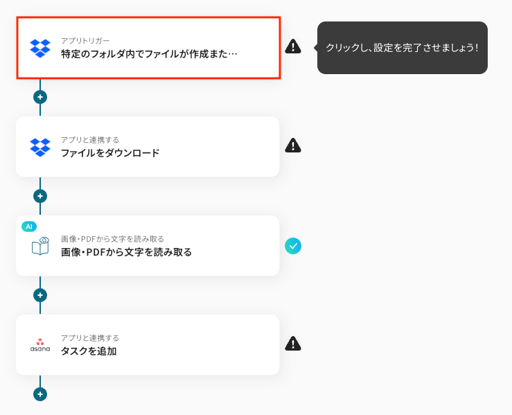The image size is (512, 415).
Task: Click the アプリと連携する label above タスクを追加
Action: point(90,338)
